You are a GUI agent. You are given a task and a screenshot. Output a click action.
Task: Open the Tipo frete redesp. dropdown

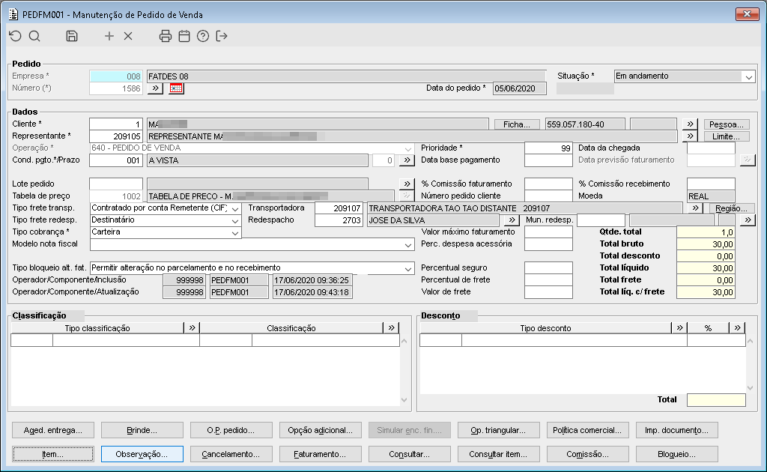point(234,220)
